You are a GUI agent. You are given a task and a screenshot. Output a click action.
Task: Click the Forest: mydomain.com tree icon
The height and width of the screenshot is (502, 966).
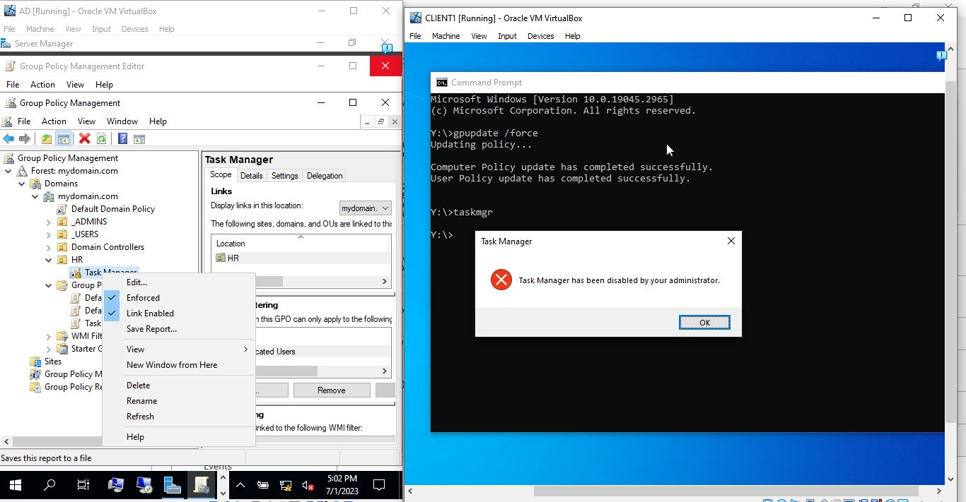(x=22, y=171)
